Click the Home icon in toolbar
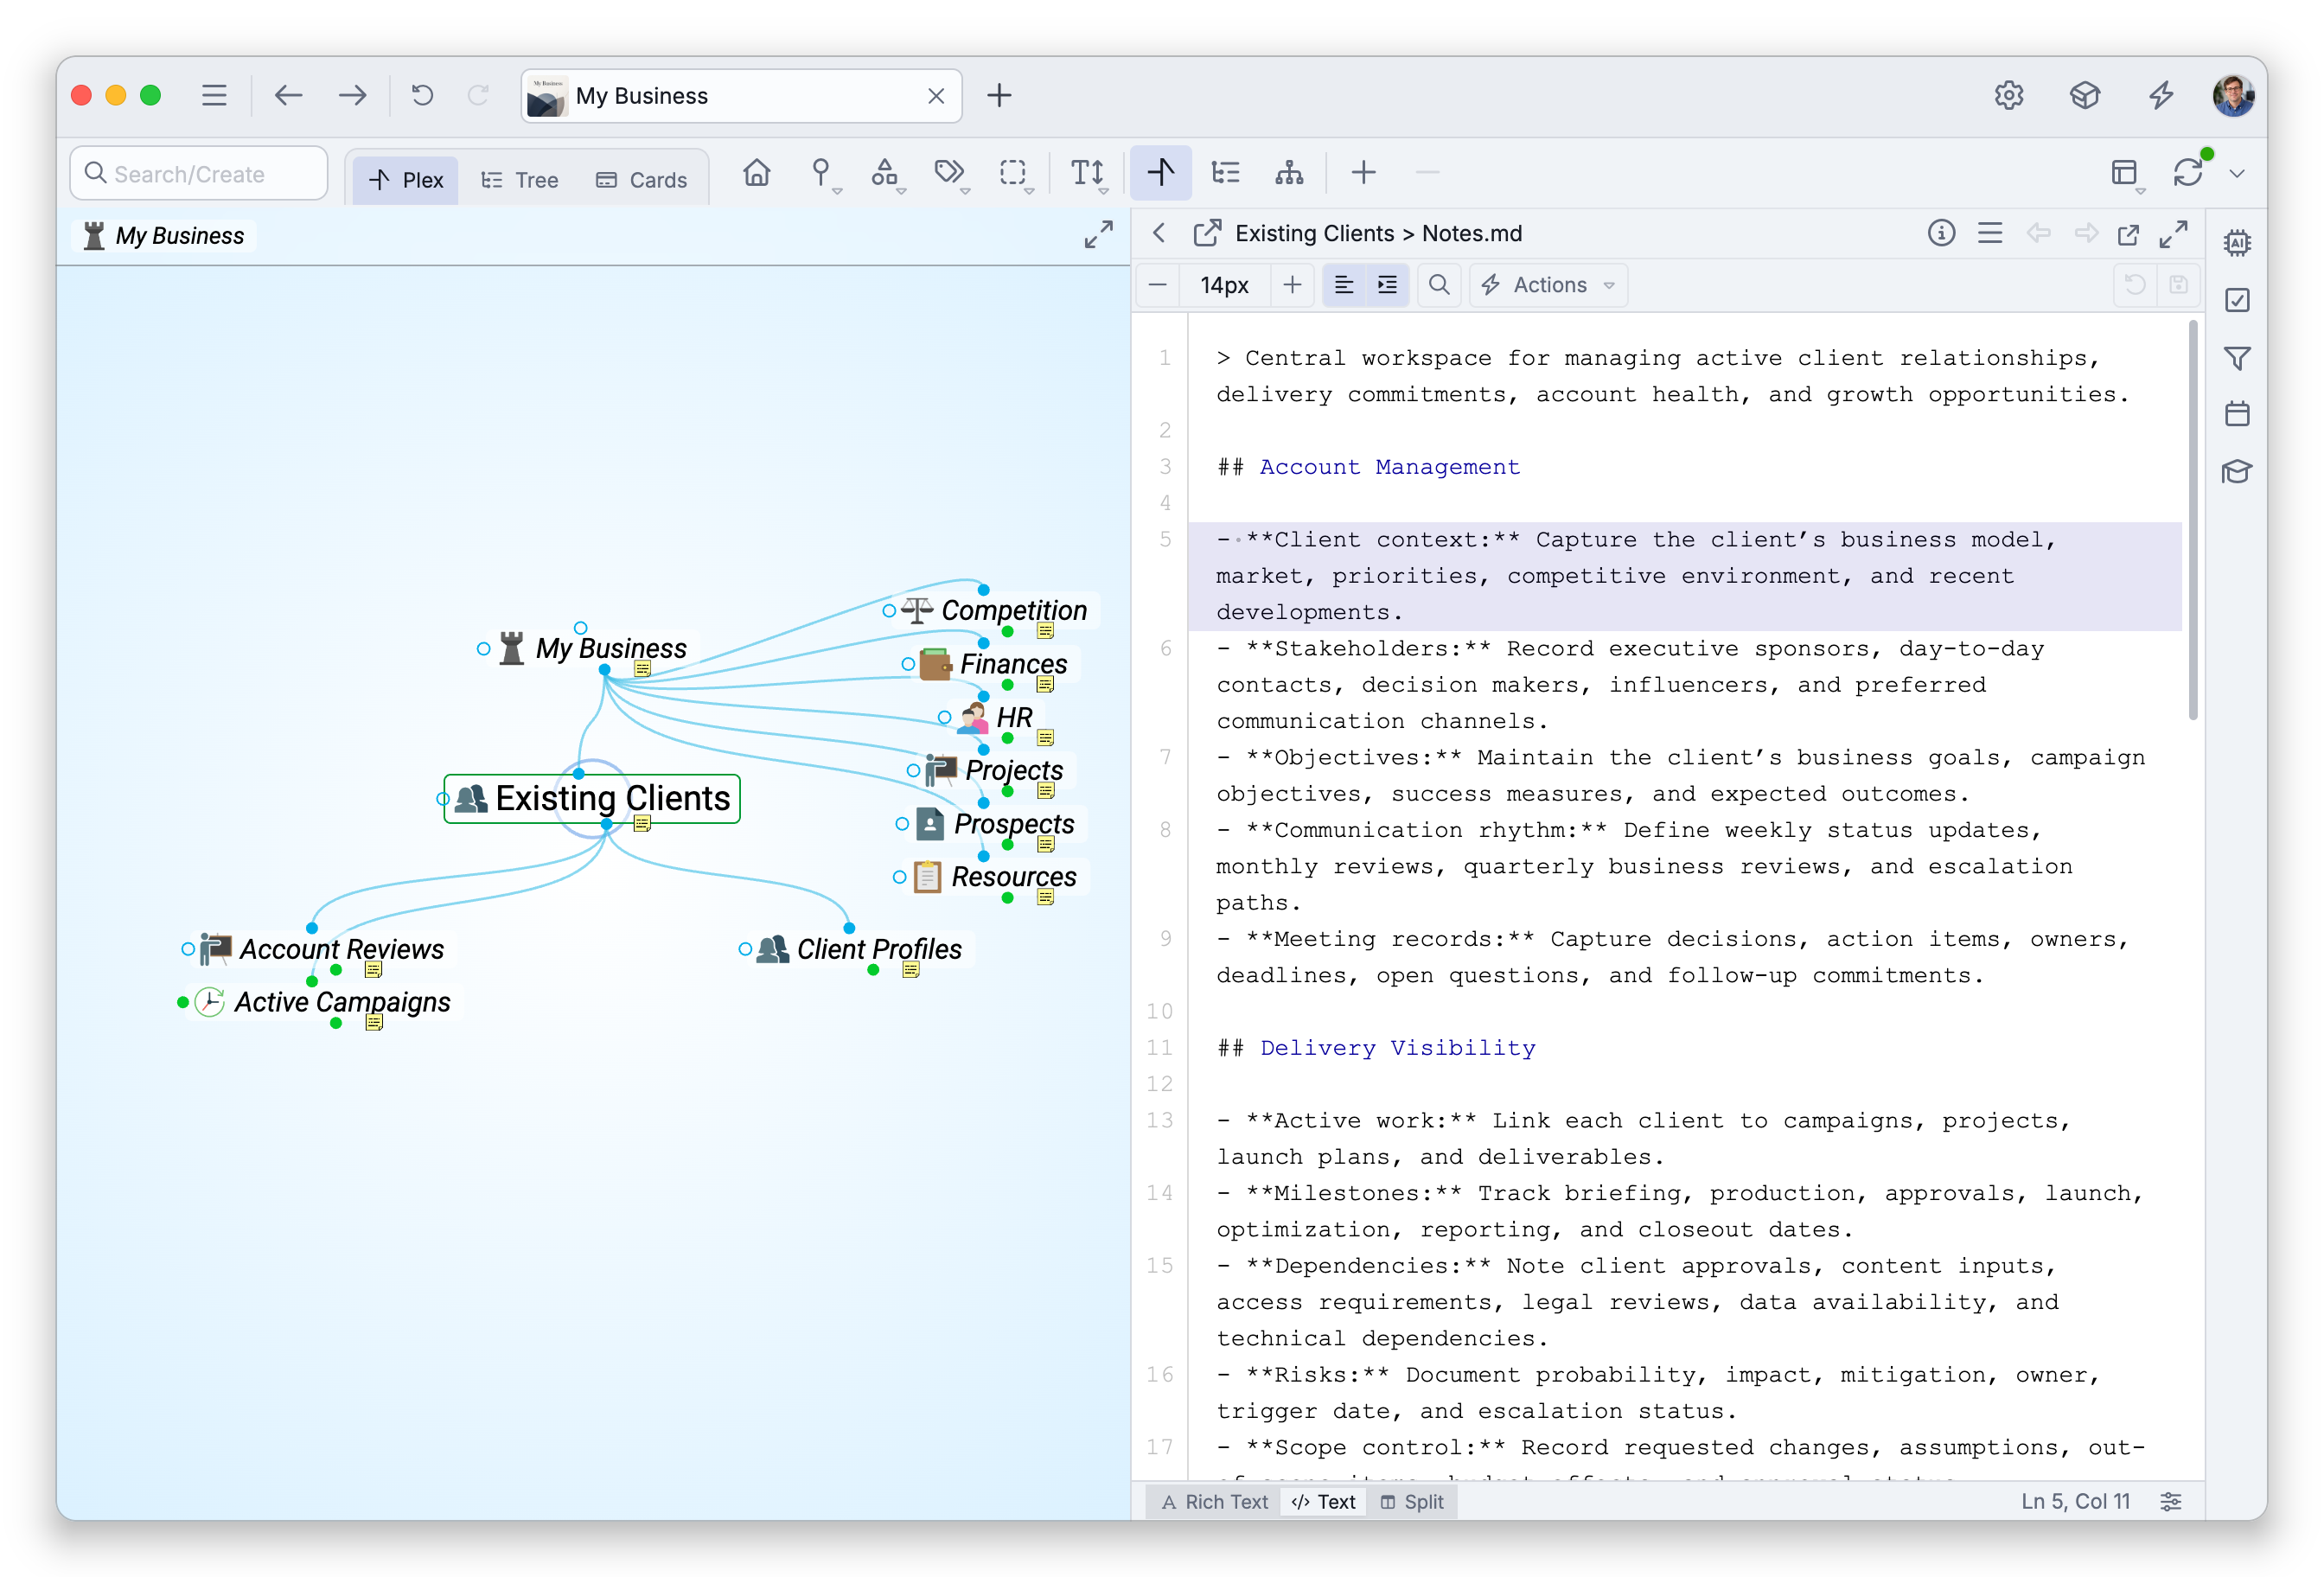The image size is (2324, 1577). 756,173
